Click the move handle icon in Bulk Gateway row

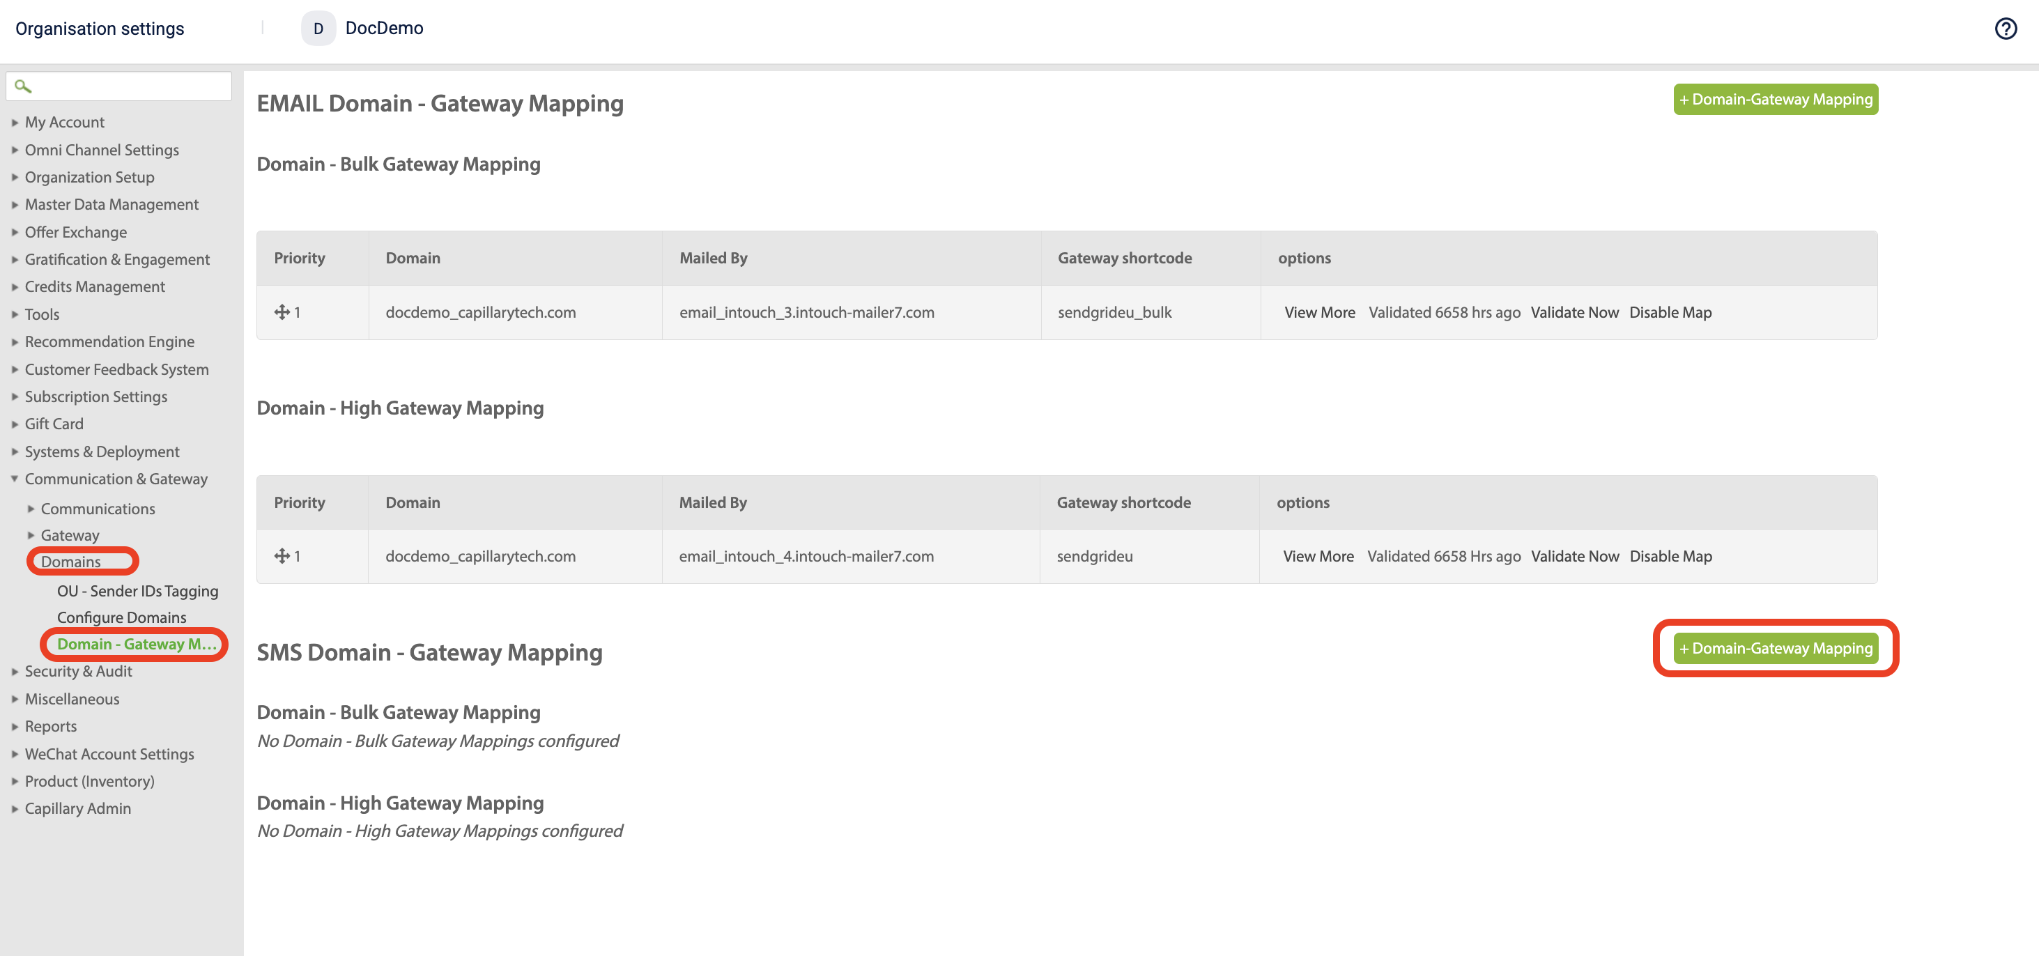[282, 313]
